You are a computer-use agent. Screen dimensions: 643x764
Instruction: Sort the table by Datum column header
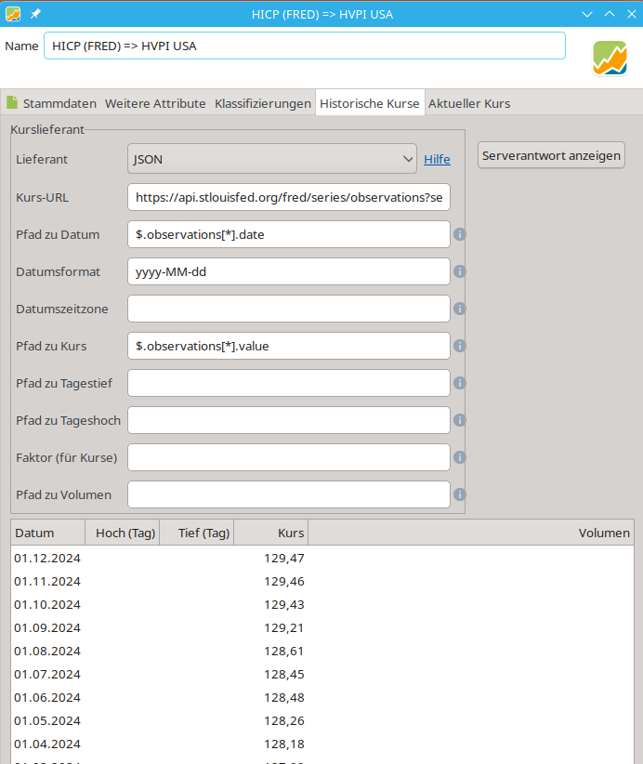[x=46, y=533]
